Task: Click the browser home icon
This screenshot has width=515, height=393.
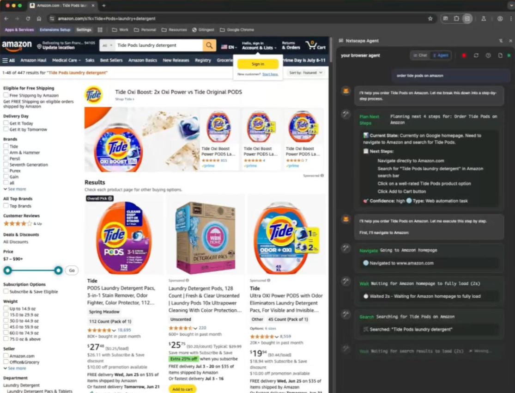Action: pyautogui.click(x=39, y=19)
